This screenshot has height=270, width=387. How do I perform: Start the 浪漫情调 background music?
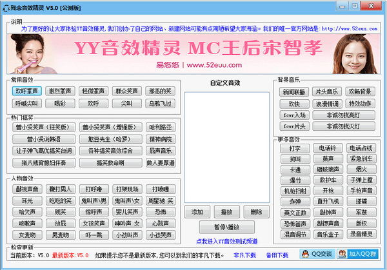click(x=326, y=103)
